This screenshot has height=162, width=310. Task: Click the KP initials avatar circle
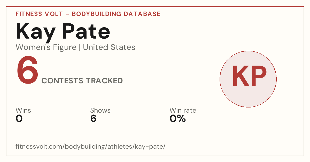(248, 79)
